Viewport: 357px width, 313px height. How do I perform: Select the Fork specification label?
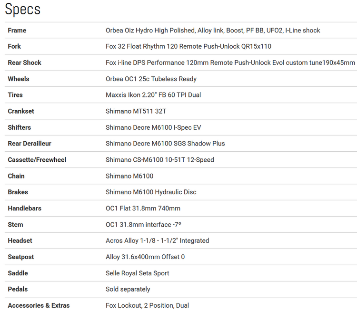(14, 46)
